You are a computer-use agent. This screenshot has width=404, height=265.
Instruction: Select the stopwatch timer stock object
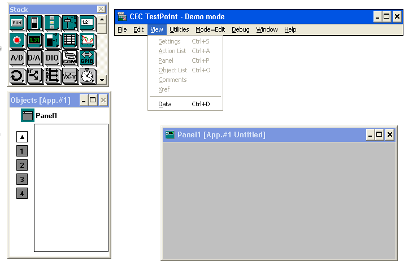[x=88, y=76]
